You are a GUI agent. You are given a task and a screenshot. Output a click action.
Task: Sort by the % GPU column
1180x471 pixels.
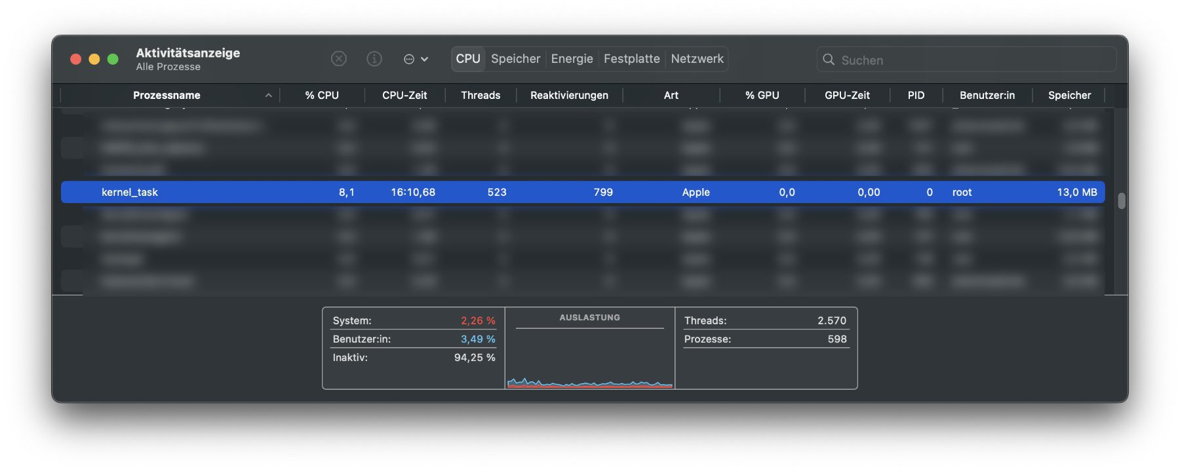[762, 96]
